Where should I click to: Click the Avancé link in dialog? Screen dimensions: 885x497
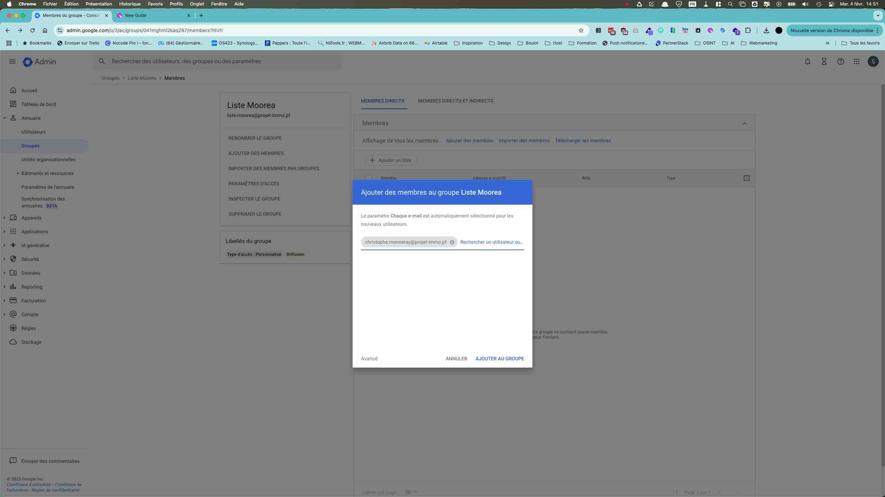pyautogui.click(x=369, y=359)
